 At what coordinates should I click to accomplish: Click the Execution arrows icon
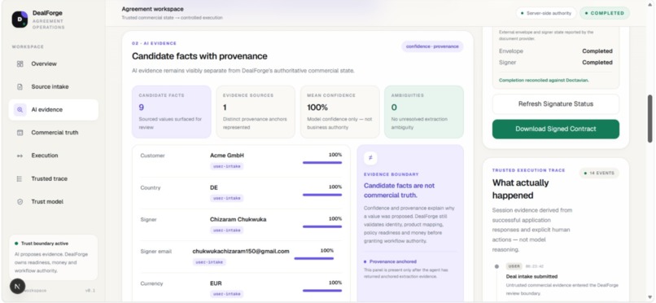tap(20, 156)
